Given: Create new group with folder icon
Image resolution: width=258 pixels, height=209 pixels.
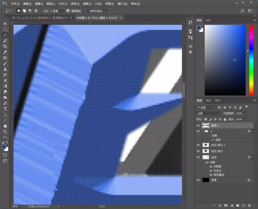Looking at the screenshot, I should [237, 206].
